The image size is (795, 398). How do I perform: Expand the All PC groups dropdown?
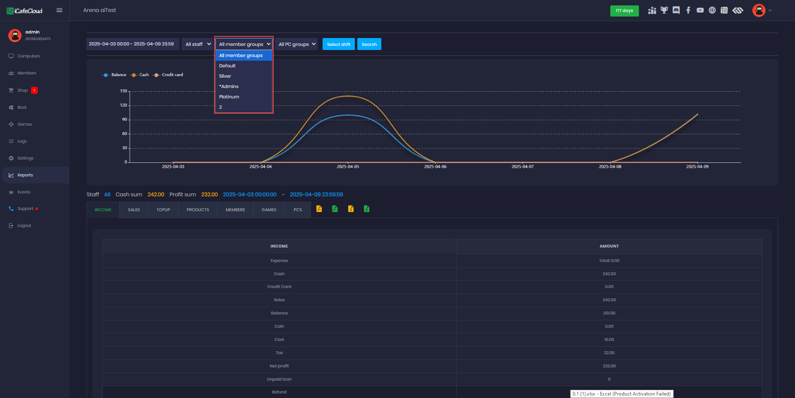(296, 44)
